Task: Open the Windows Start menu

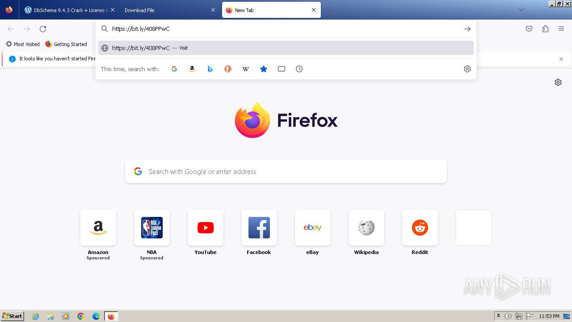Action: pos(12,316)
